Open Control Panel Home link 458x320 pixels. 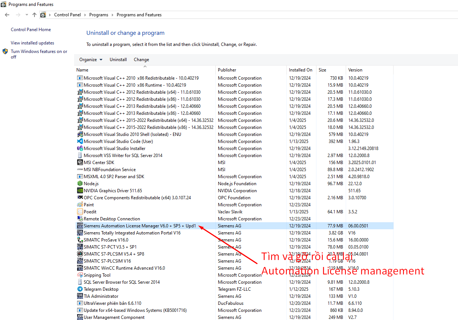pyautogui.click(x=31, y=30)
